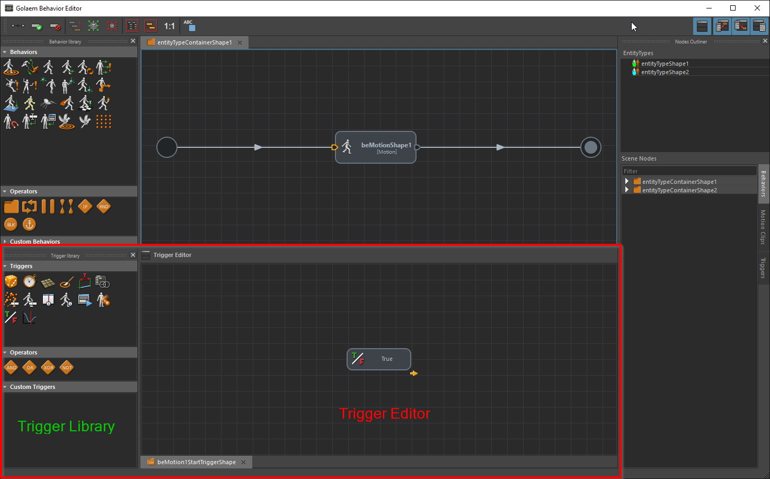Toggle the fourth blue panel layout button

point(759,26)
